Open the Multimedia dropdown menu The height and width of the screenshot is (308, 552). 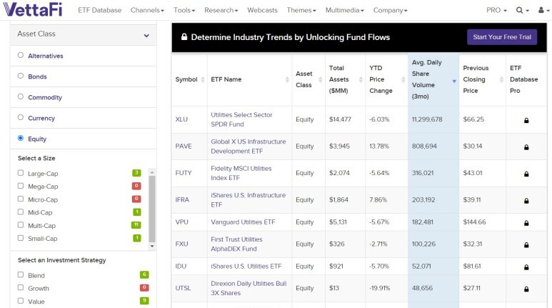(345, 10)
